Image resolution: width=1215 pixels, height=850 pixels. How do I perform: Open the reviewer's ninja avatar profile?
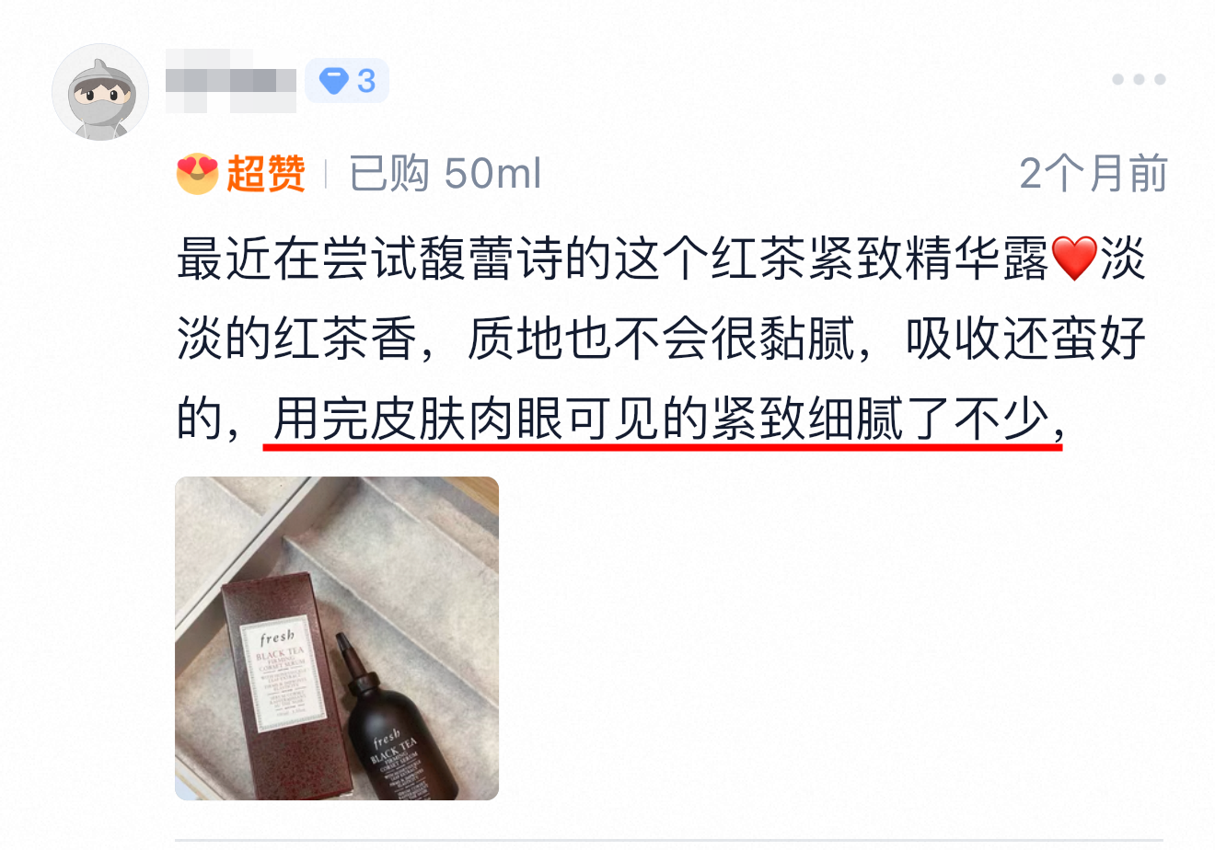click(99, 92)
